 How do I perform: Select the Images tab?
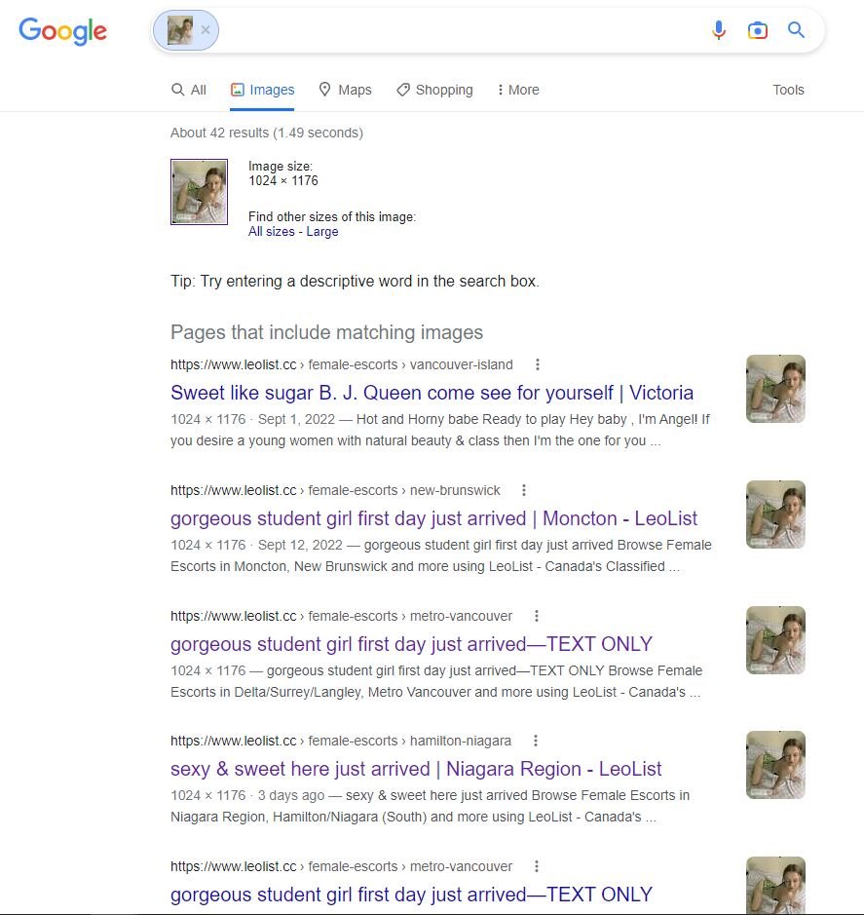point(263,90)
